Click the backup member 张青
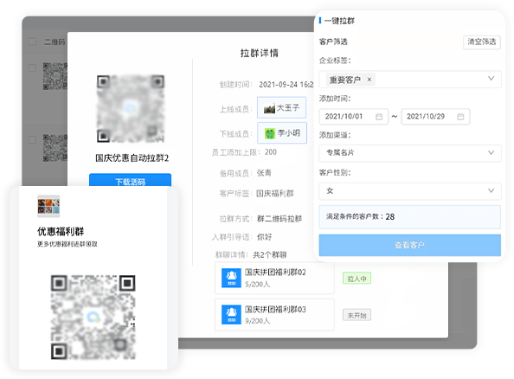Viewport: 514px width, 379px height. [x=264, y=173]
